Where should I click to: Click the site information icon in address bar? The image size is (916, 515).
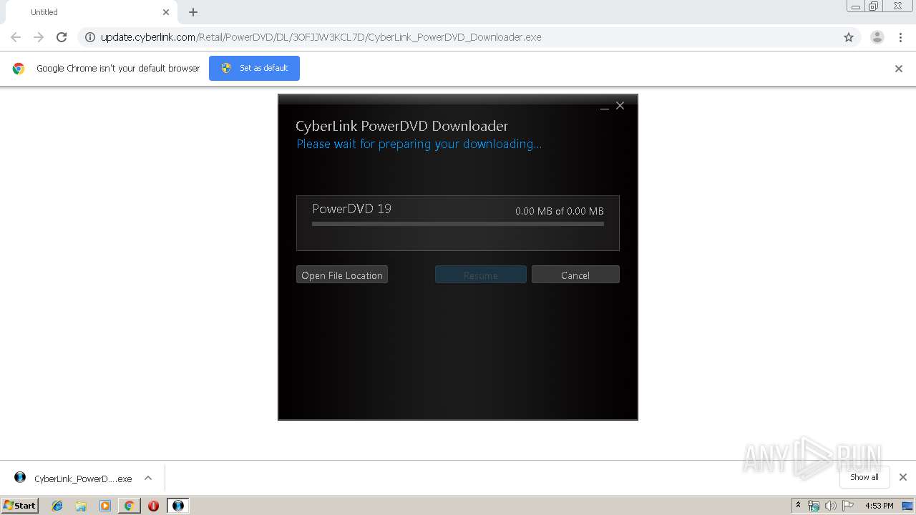click(90, 37)
